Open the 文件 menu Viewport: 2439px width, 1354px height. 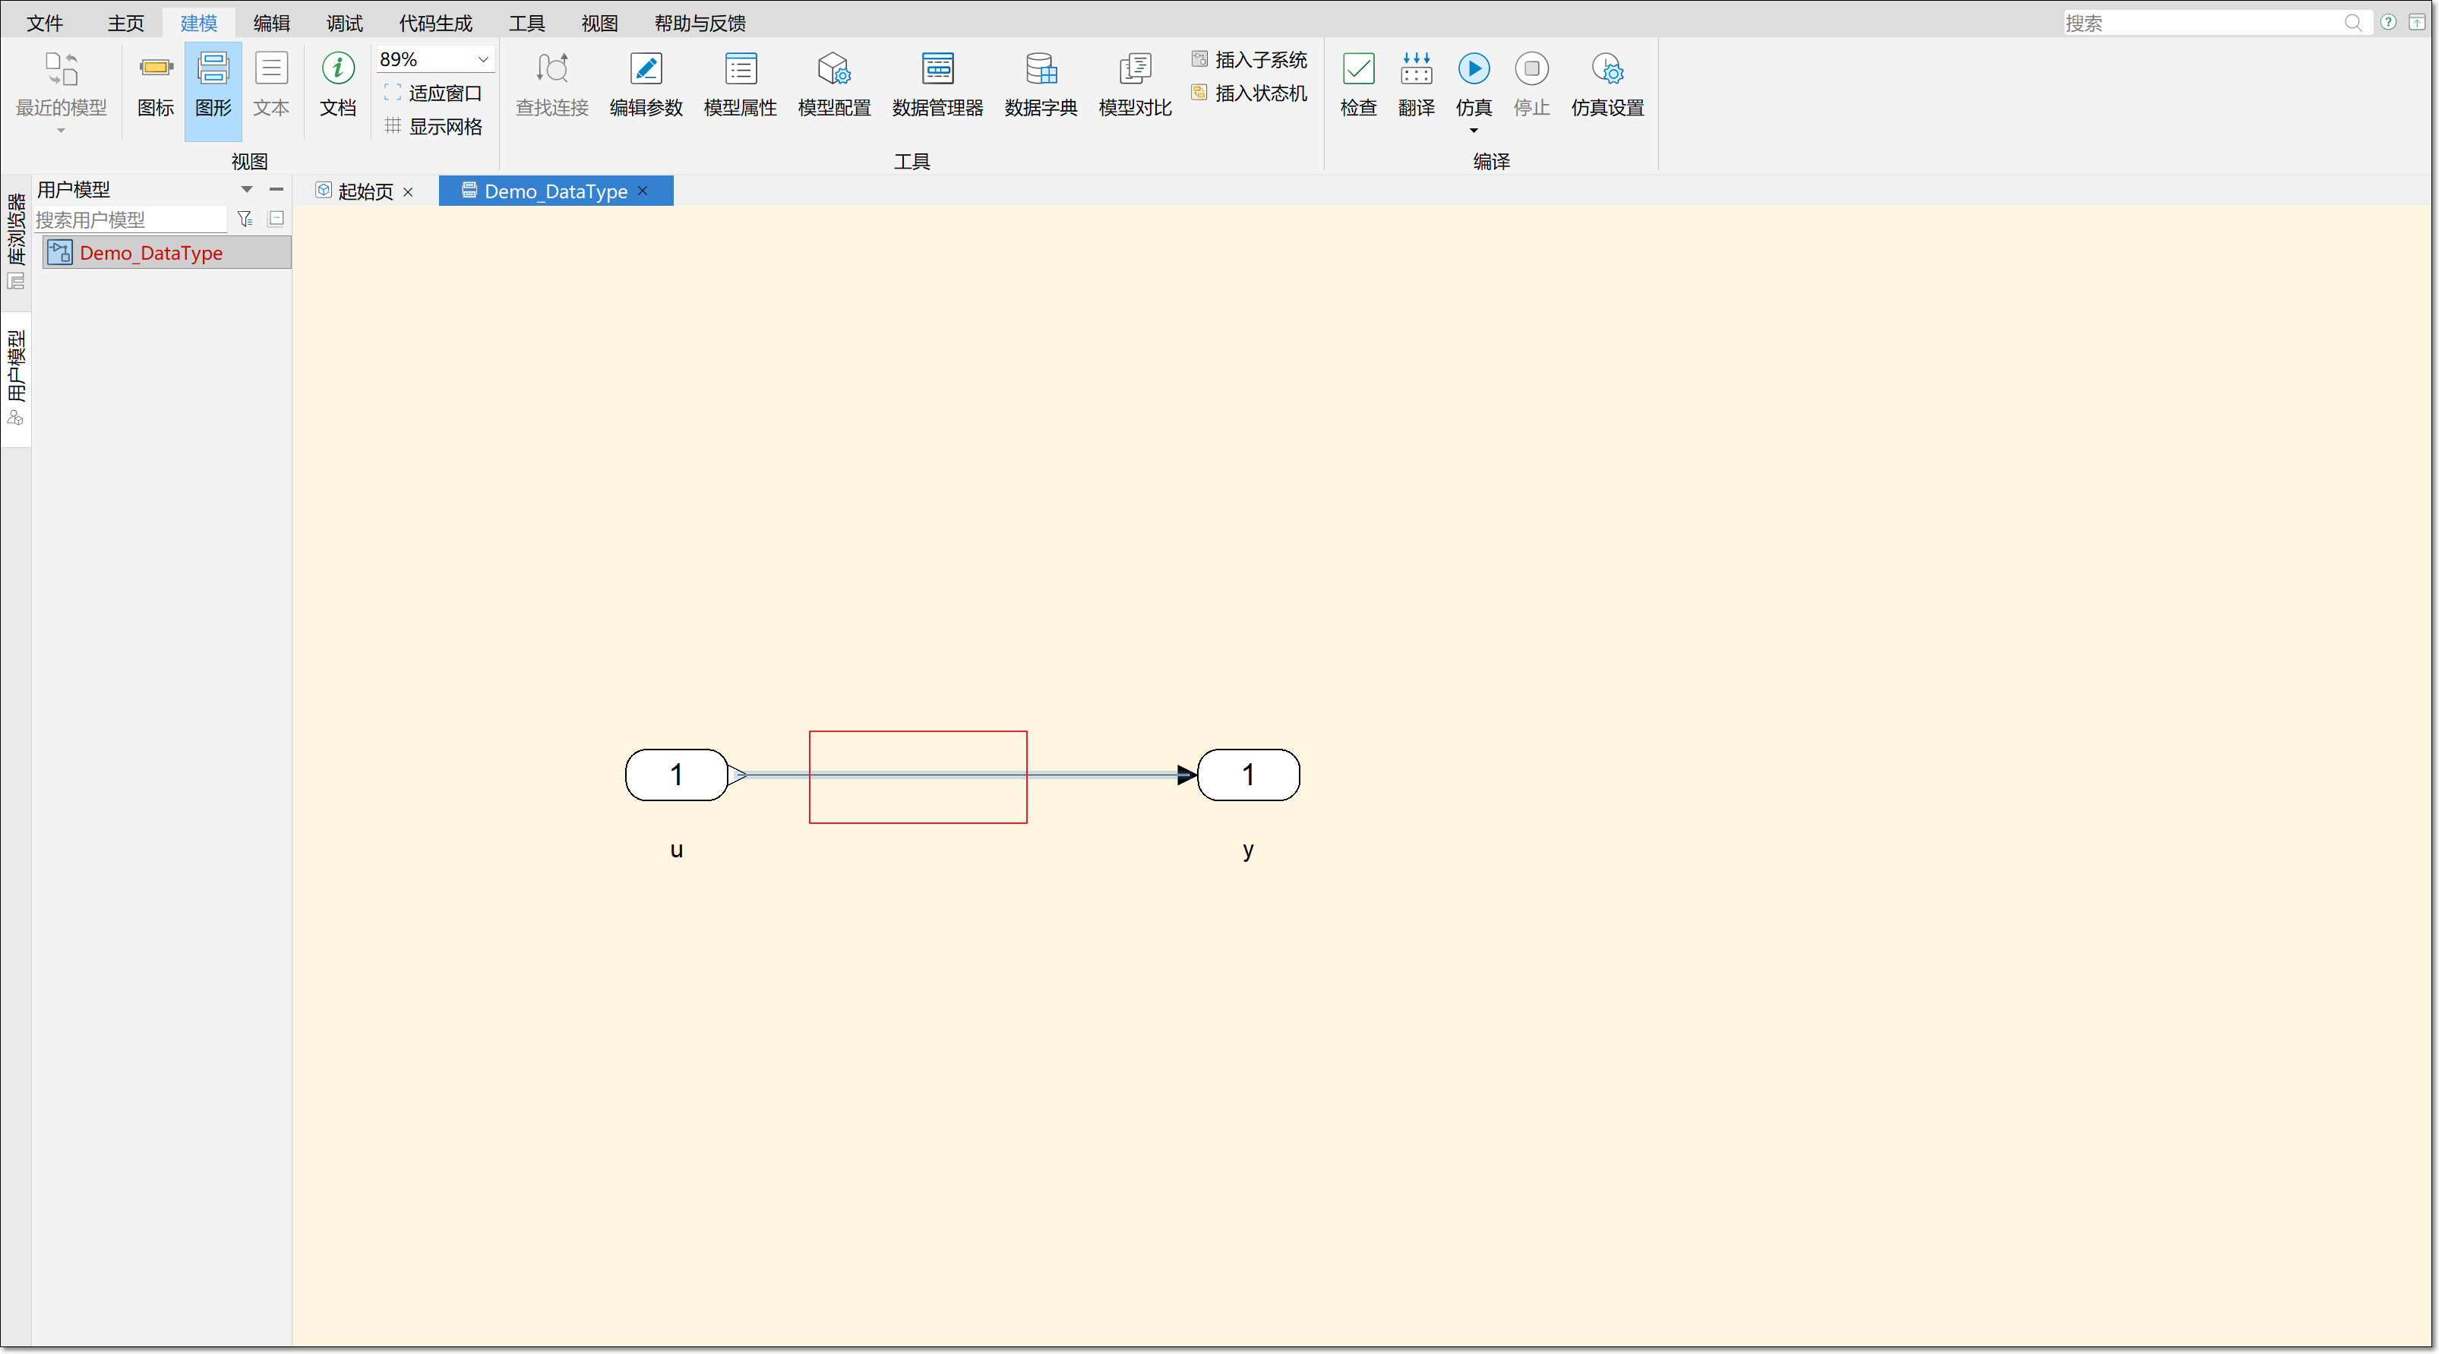pyautogui.click(x=45, y=23)
